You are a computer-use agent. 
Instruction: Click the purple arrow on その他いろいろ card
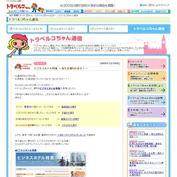(x=163, y=114)
